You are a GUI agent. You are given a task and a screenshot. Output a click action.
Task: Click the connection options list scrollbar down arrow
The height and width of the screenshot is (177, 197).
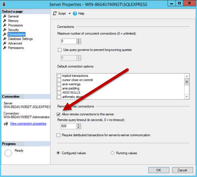[187, 97]
